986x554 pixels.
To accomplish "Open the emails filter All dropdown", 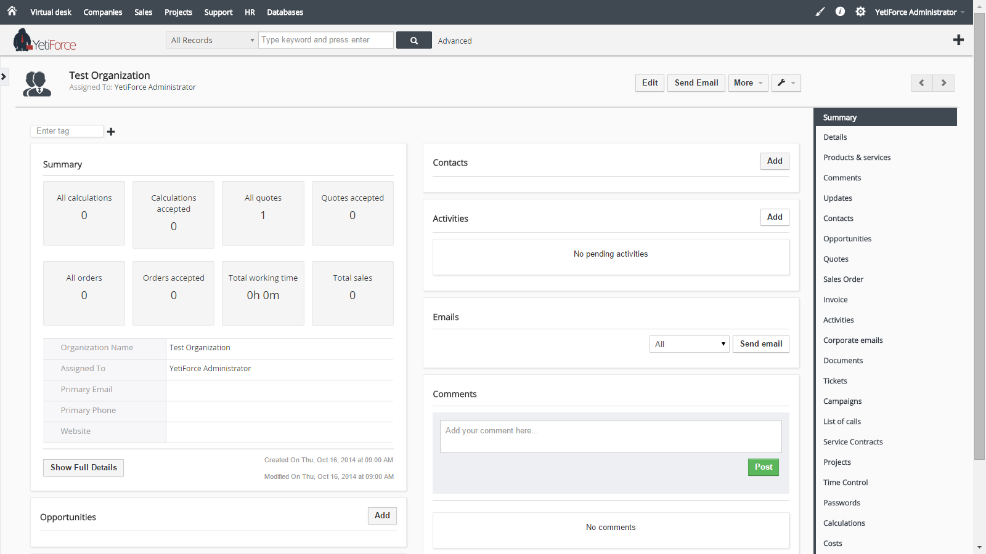I will pyautogui.click(x=689, y=344).
